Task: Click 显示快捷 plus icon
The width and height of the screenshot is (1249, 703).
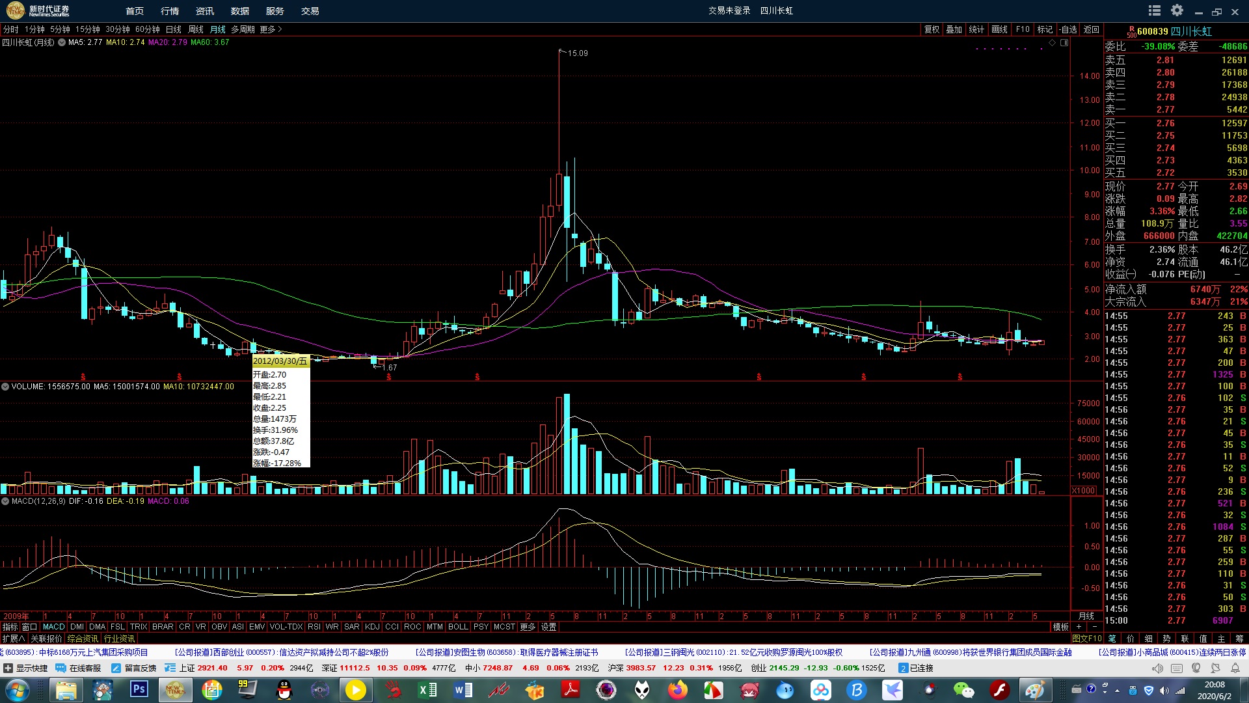Action: [x=8, y=668]
